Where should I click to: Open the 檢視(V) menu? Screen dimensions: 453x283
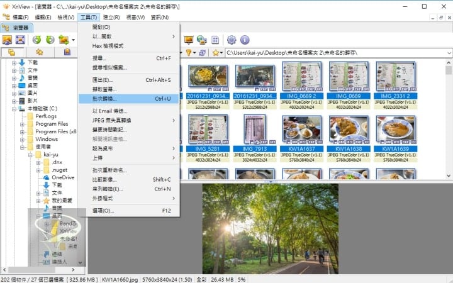tap(66, 18)
